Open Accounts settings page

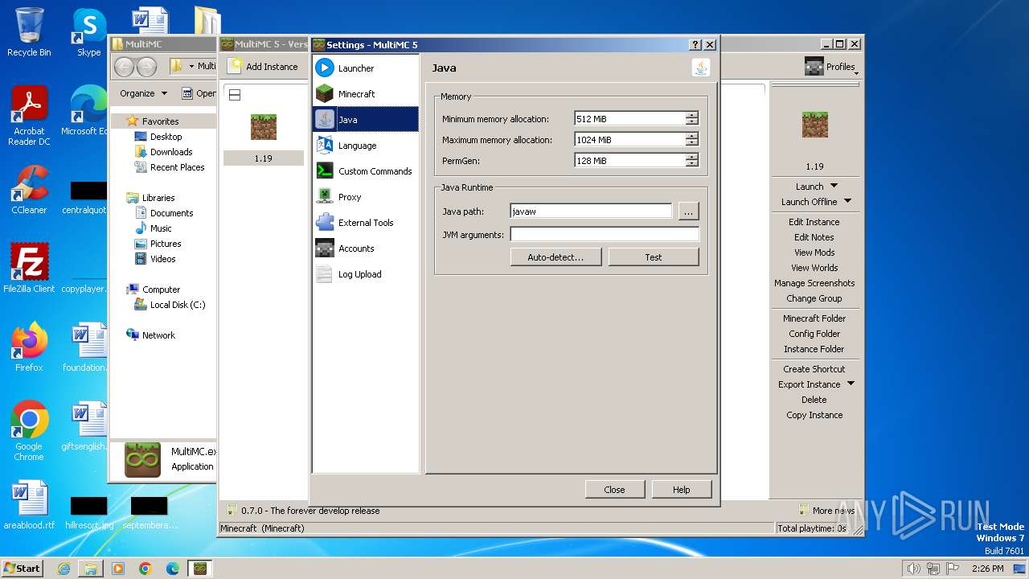pos(366,248)
